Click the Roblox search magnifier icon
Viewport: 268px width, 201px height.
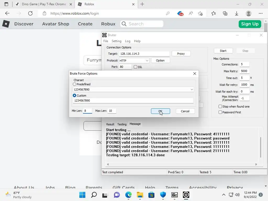(124, 24)
